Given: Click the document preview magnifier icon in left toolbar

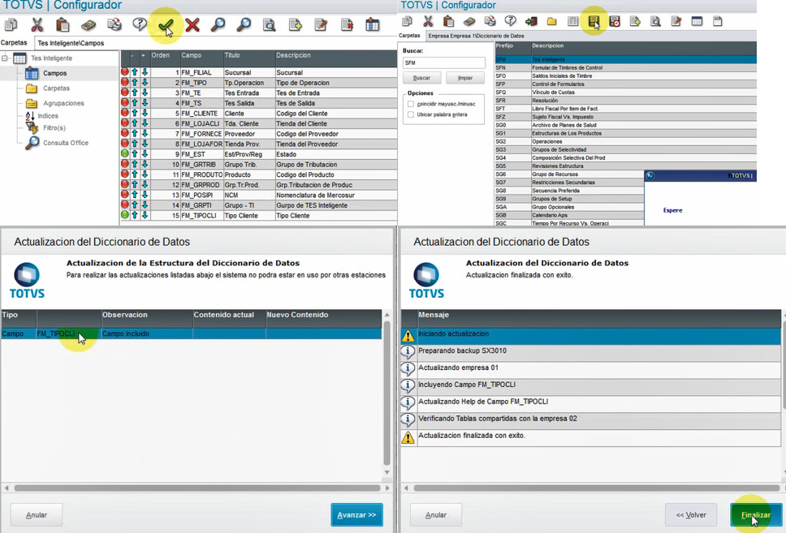Looking at the screenshot, I should (x=270, y=24).
